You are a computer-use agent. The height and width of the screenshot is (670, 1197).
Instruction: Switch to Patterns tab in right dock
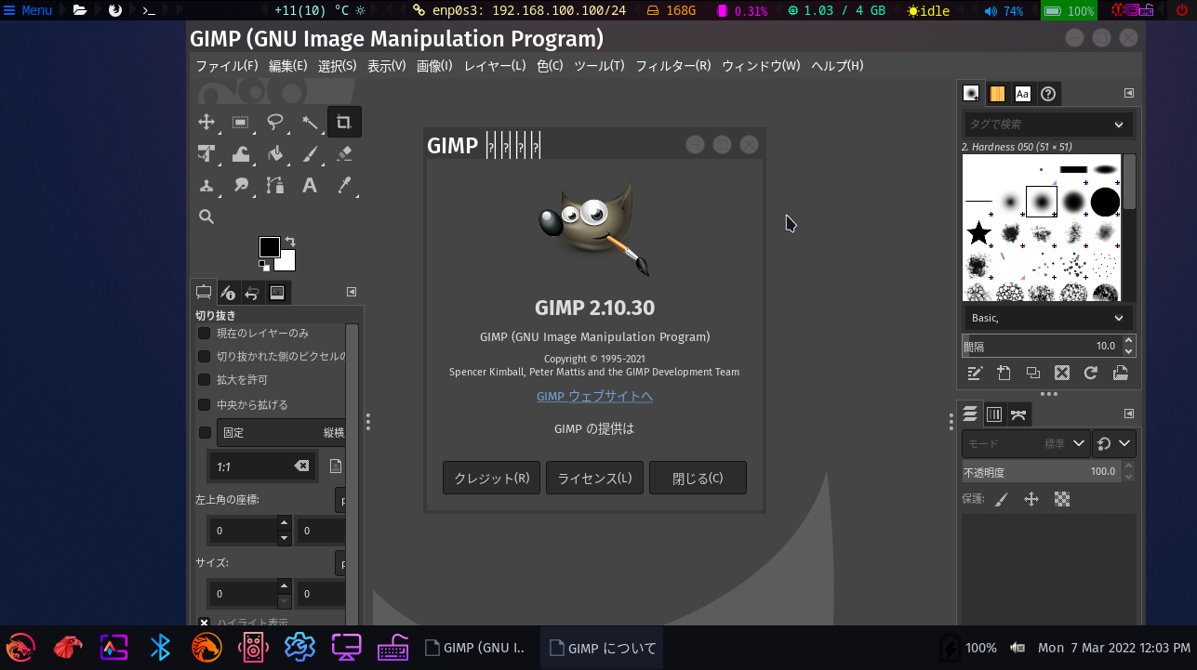click(x=997, y=94)
